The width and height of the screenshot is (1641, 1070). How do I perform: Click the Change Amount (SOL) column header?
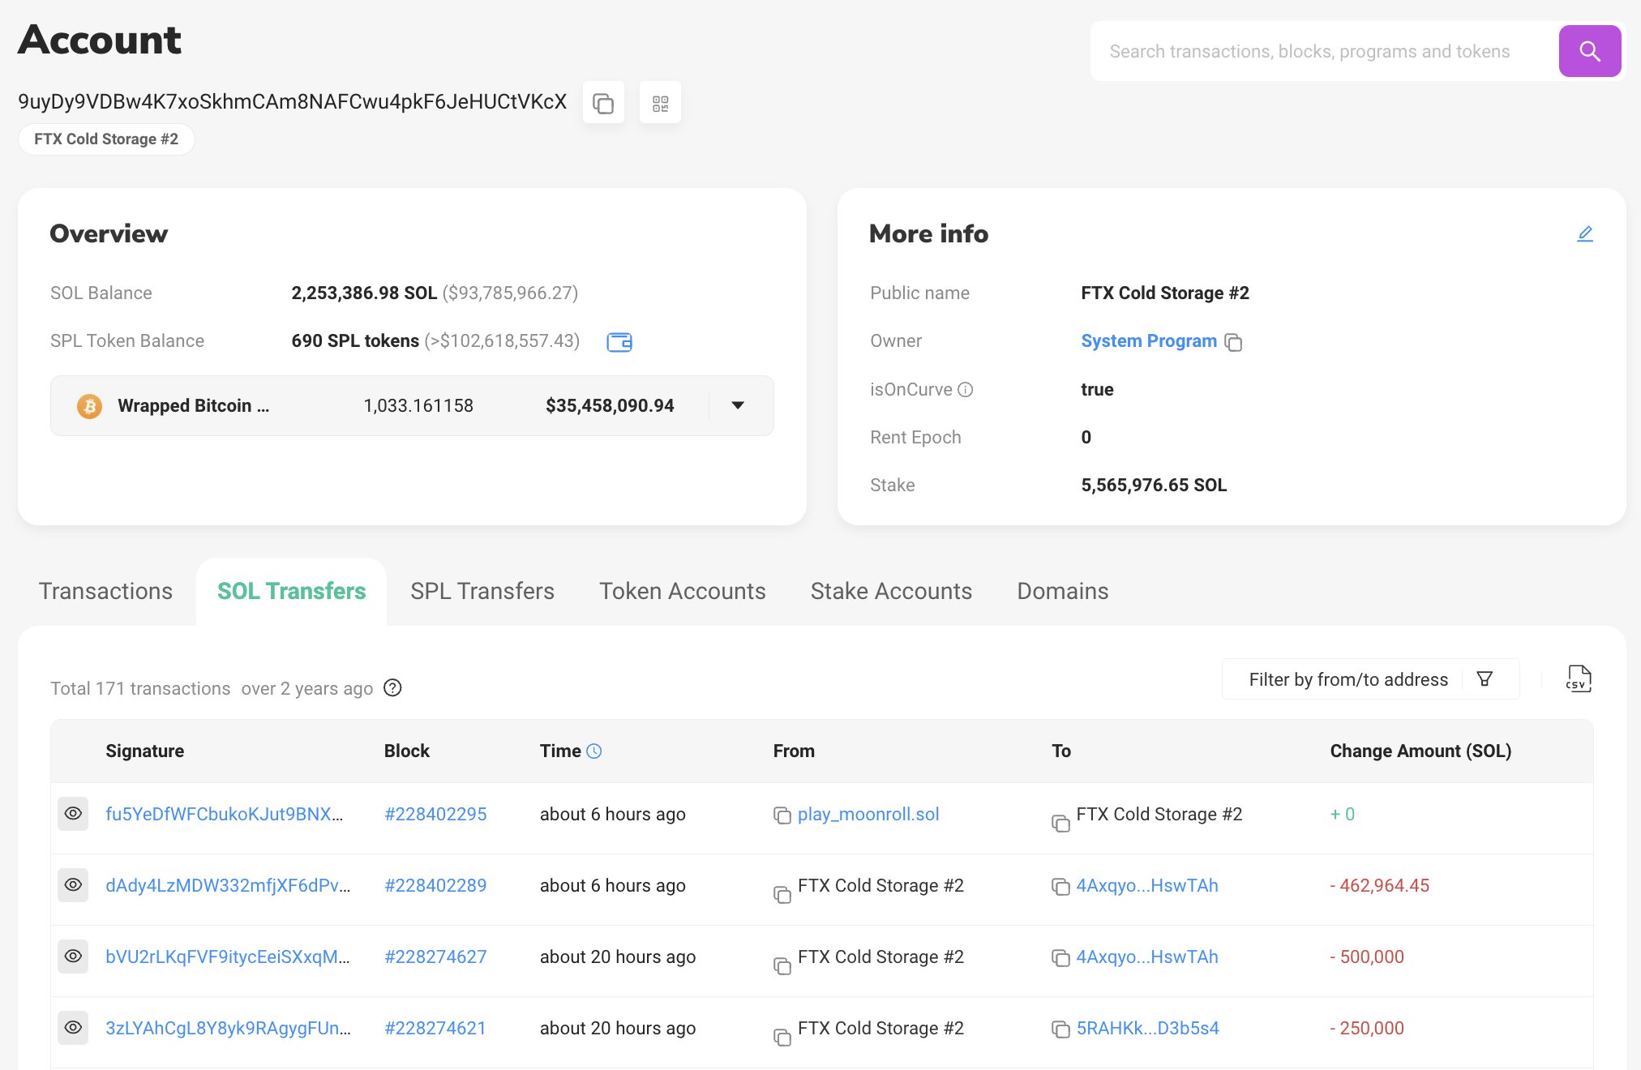[1420, 751]
